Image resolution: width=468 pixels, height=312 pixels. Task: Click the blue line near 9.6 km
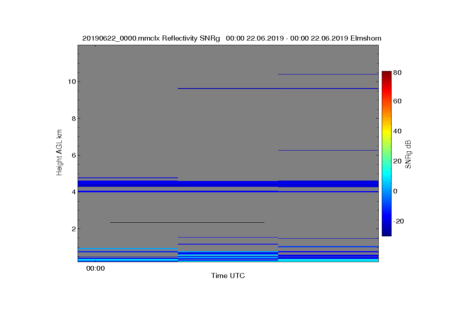[278, 89]
